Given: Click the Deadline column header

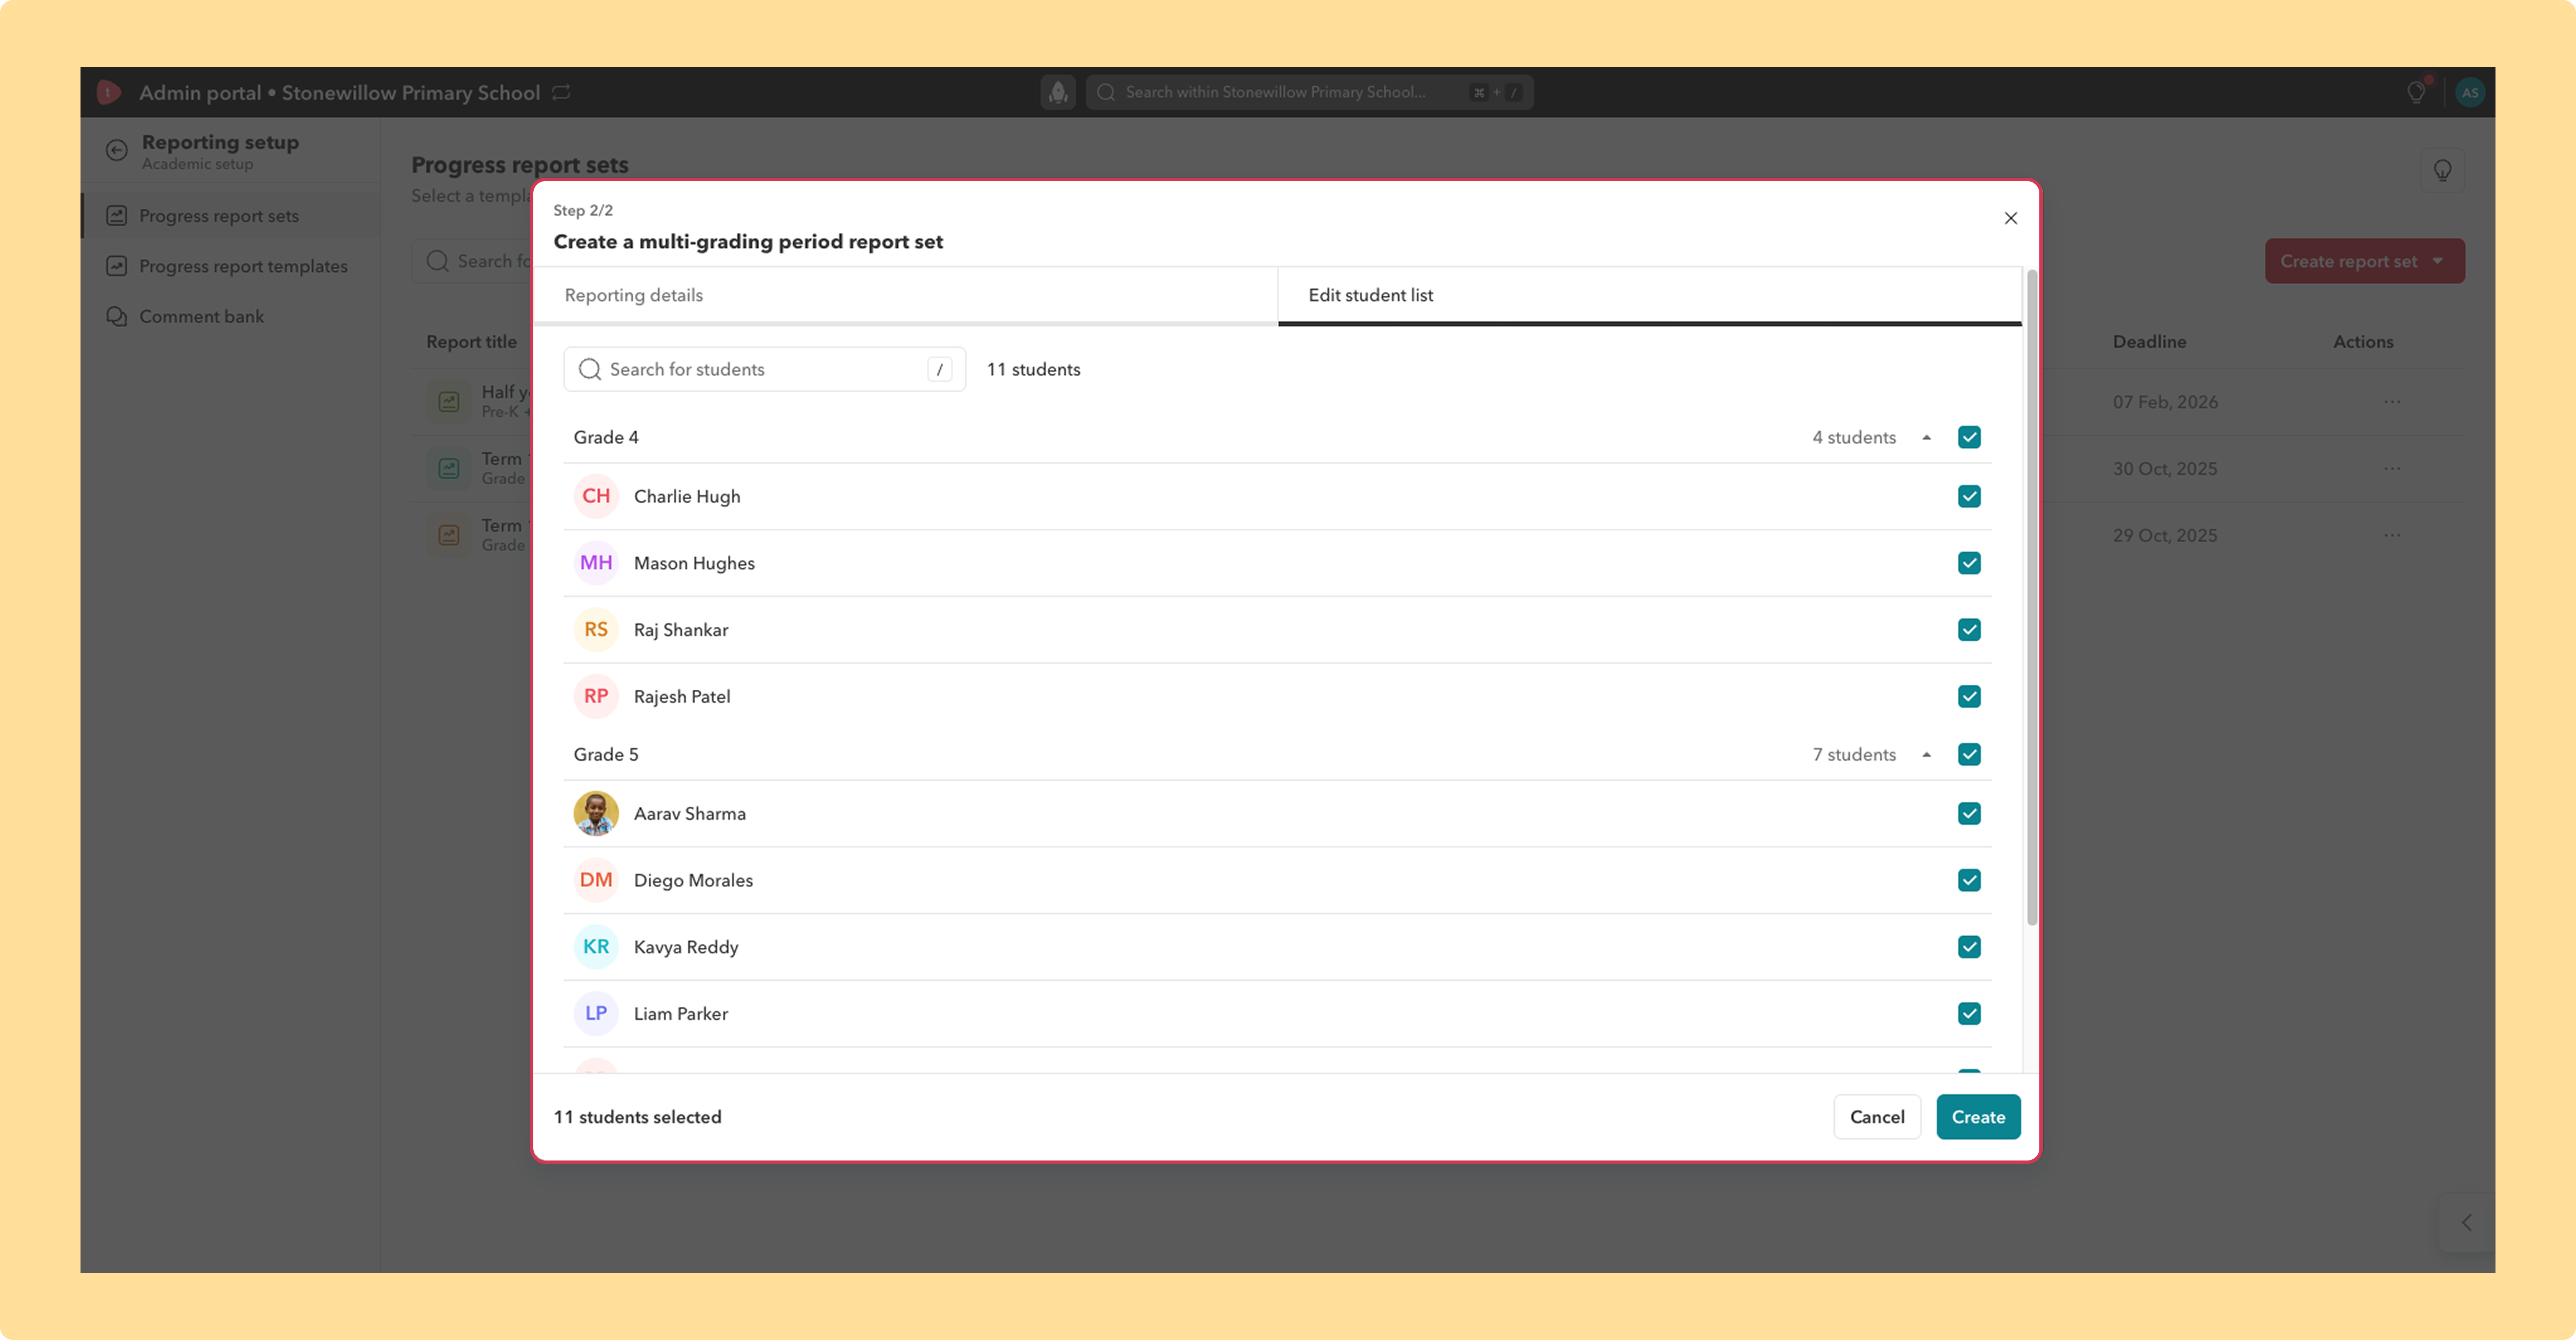Looking at the screenshot, I should coord(2149,342).
